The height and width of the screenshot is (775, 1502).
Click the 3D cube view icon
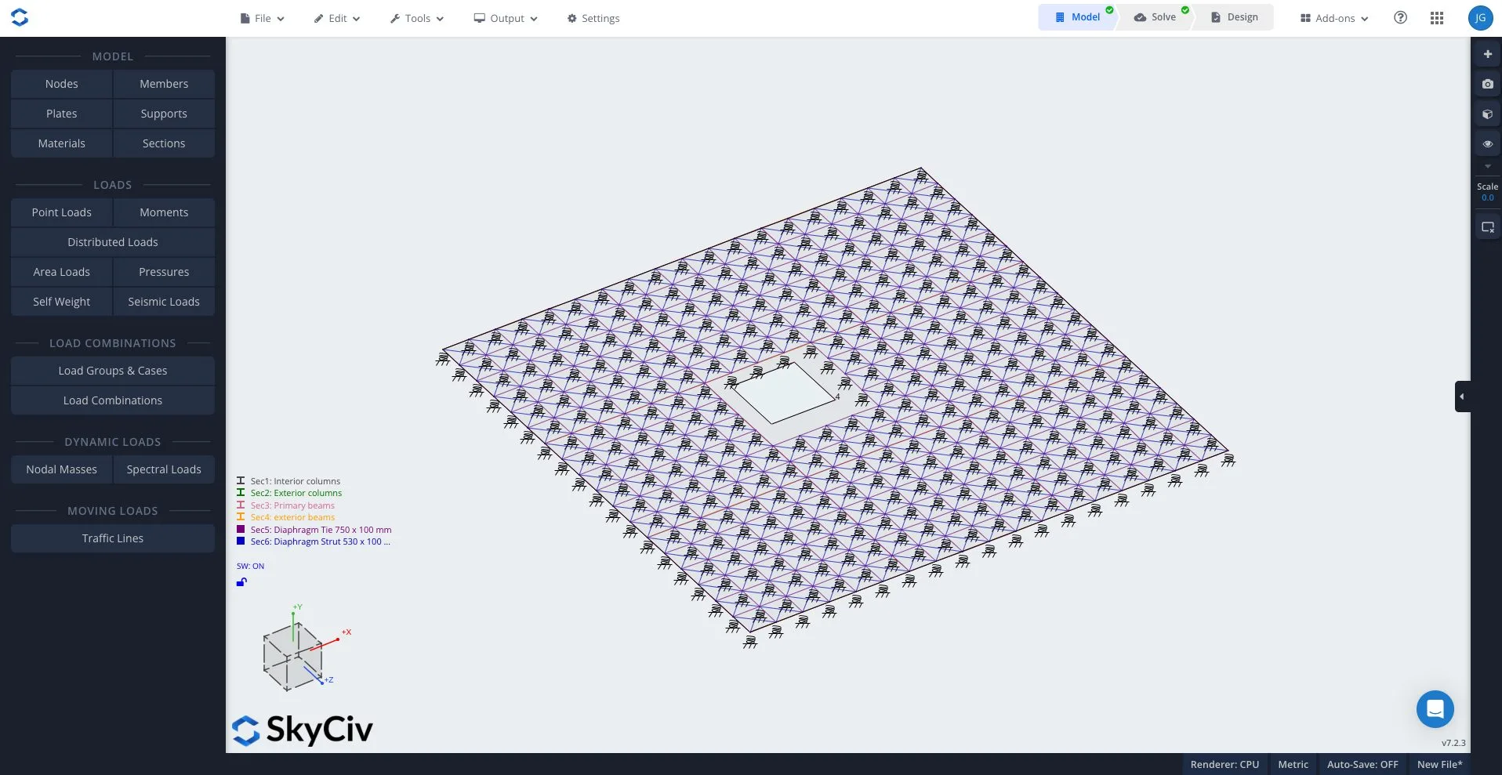coord(1487,114)
